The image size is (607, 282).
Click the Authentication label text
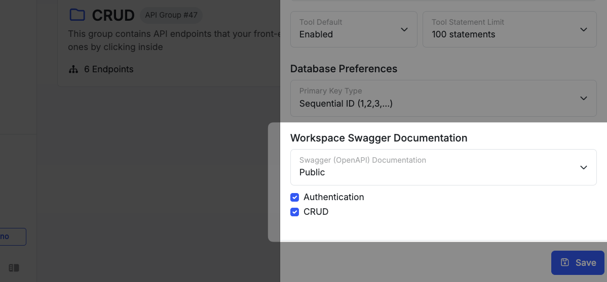pyautogui.click(x=334, y=197)
